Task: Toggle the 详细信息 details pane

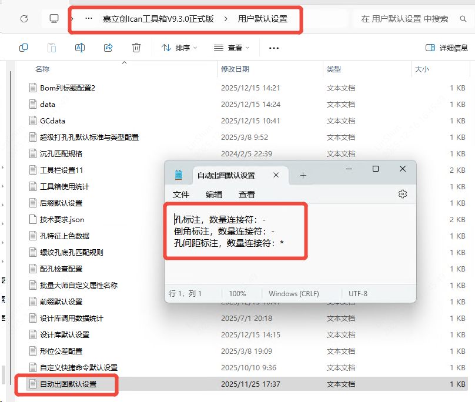Action: [446, 48]
